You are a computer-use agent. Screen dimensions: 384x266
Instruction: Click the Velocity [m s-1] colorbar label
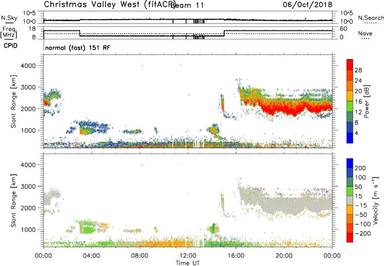click(x=375, y=201)
